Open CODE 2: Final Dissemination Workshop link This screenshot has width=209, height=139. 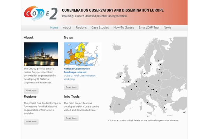point(79,77)
